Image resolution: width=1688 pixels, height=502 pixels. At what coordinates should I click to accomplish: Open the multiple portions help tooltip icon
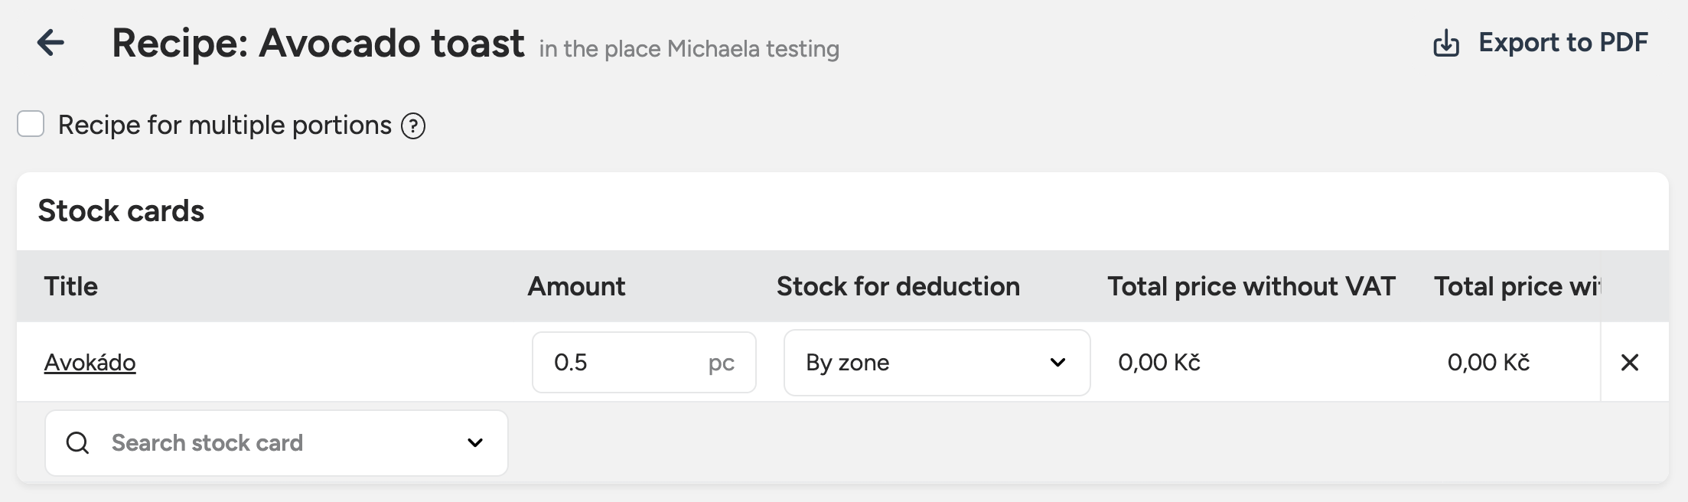[413, 125]
